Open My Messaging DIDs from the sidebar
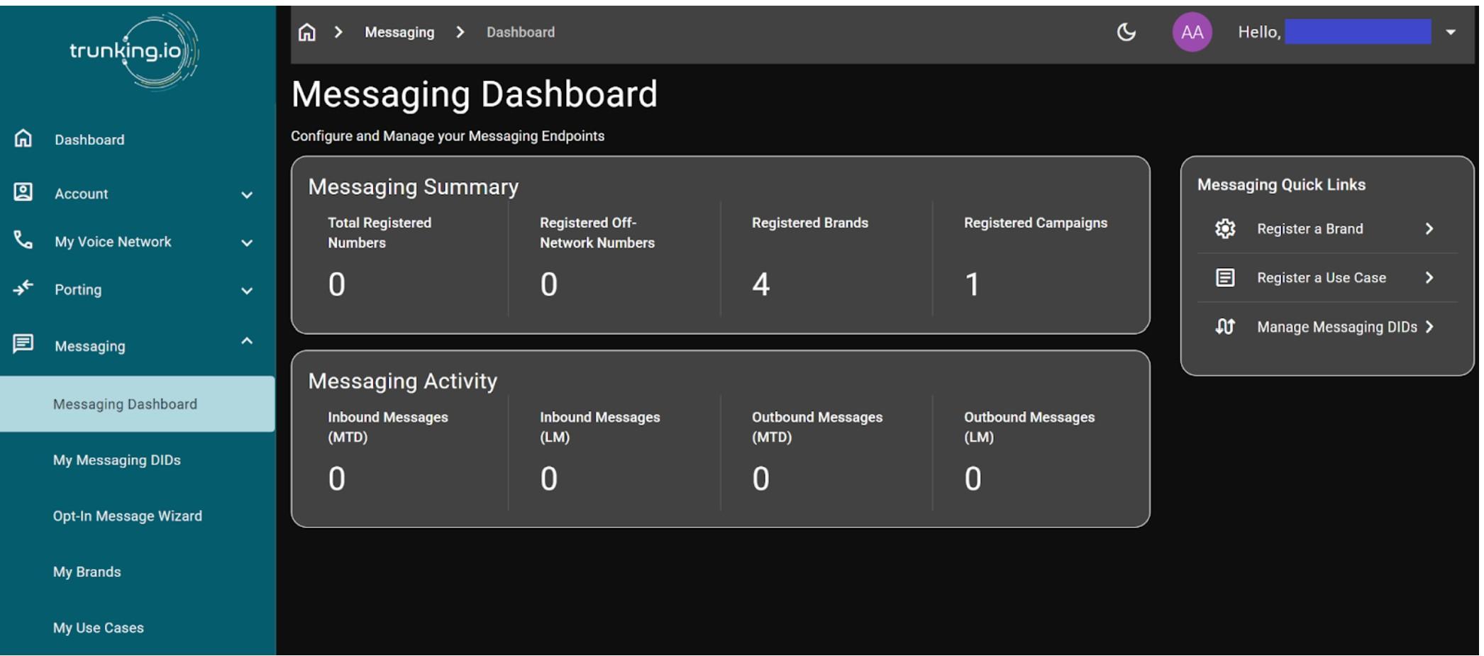 coord(117,460)
